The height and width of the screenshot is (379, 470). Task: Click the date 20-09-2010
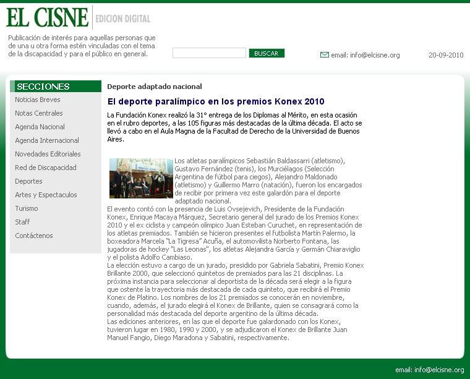[446, 55]
